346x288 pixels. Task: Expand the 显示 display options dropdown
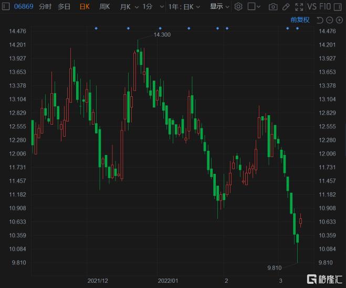pyautogui.click(x=219, y=7)
